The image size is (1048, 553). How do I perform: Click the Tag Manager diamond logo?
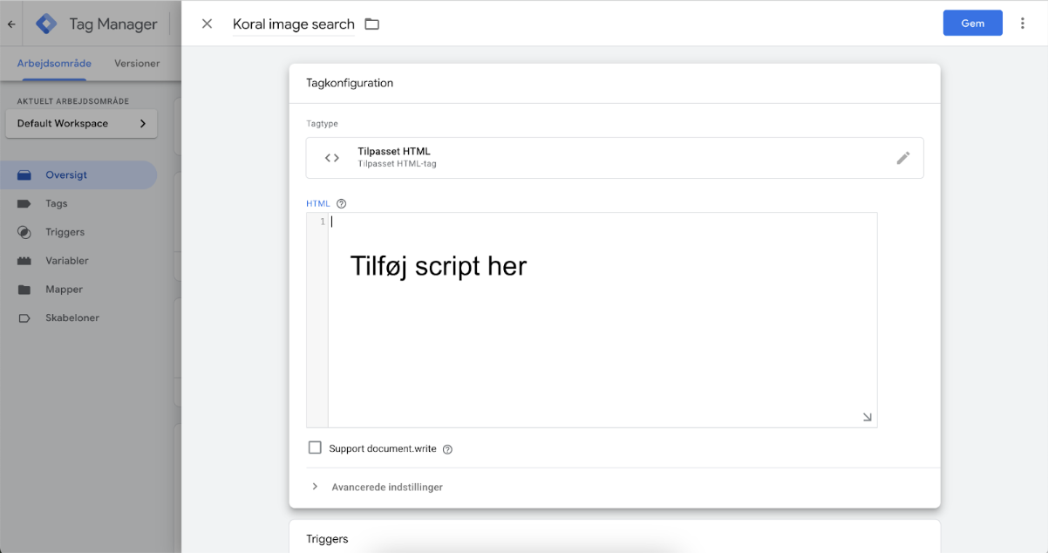point(45,24)
